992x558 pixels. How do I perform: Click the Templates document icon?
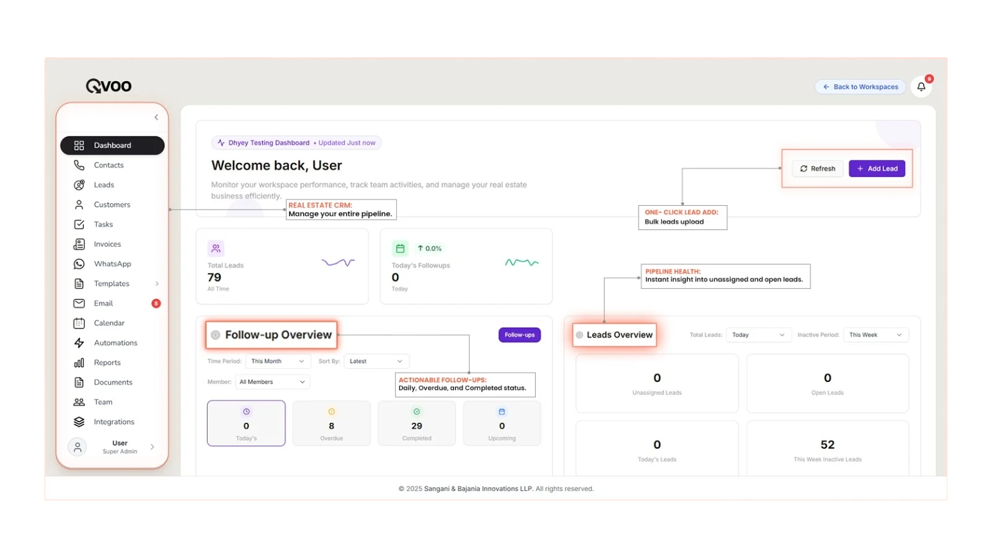[79, 283]
